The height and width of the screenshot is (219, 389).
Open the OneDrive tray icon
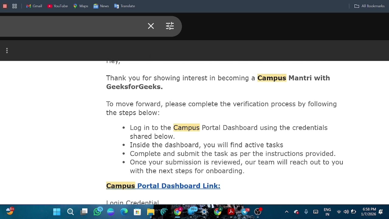(296, 212)
